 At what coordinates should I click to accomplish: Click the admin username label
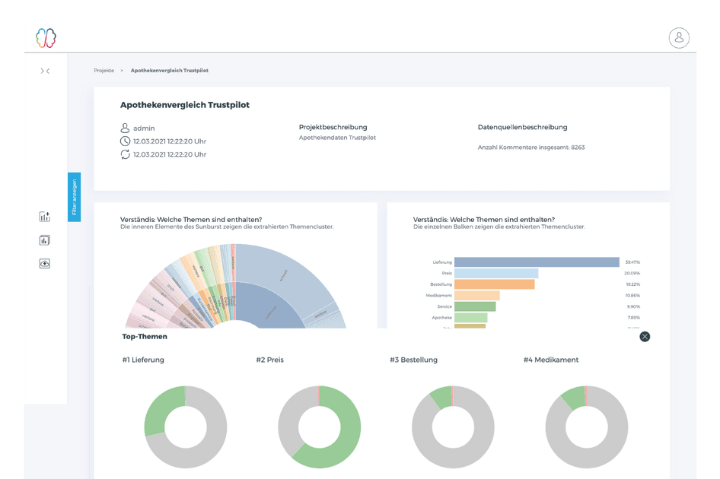142,128
